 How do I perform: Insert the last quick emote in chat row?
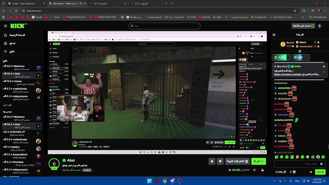pyautogui.click(x=323, y=157)
